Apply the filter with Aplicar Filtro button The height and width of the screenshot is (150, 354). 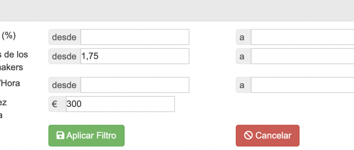point(86,135)
